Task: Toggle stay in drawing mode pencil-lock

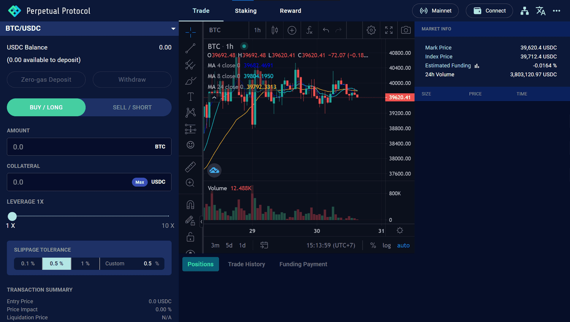Action: click(x=190, y=221)
